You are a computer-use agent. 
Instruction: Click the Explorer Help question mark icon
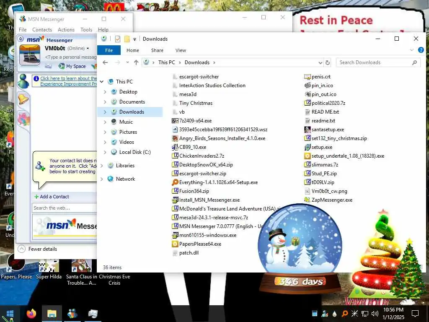[421, 50]
